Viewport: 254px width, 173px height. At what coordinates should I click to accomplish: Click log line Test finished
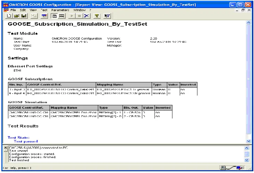click(19, 160)
